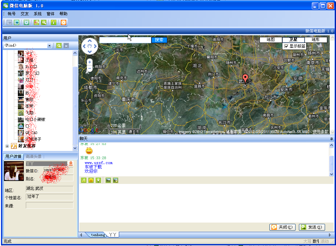The height and width of the screenshot is (246, 336).
Task: Open the 帮助 menu
Action: coord(64,14)
